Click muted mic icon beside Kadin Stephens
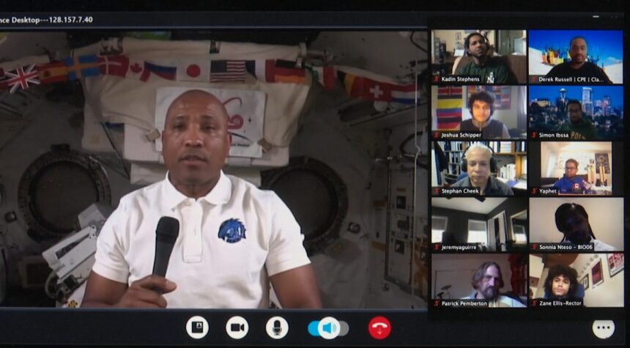This screenshot has height=348, width=630. (437, 78)
